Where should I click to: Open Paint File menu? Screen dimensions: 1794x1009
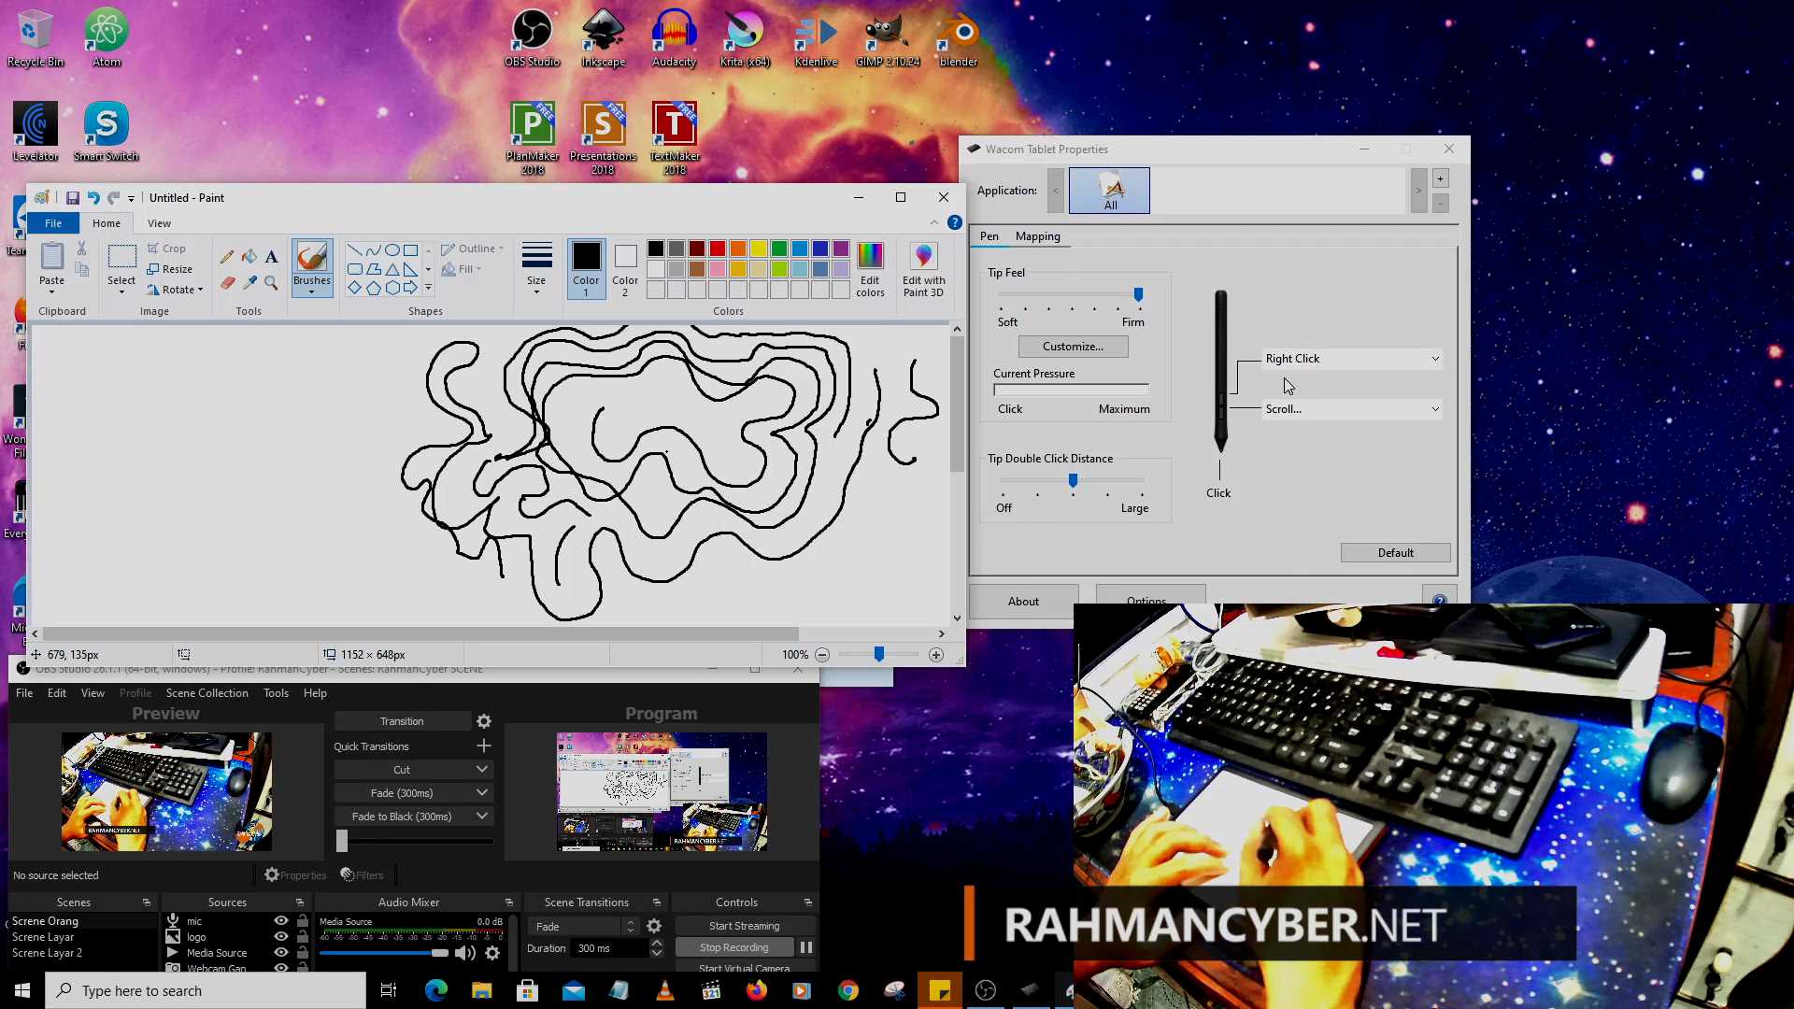pyautogui.click(x=53, y=223)
